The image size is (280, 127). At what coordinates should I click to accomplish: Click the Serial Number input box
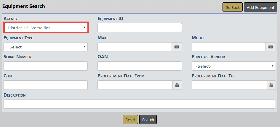click(46, 66)
